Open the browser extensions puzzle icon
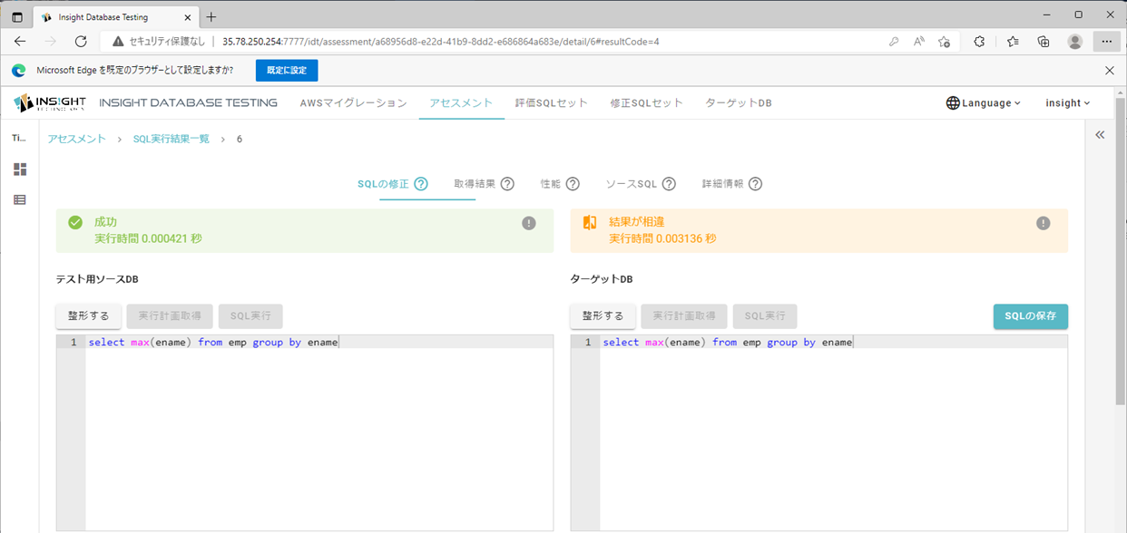This screenshot has height=533, width=1127. coord(980,41)
